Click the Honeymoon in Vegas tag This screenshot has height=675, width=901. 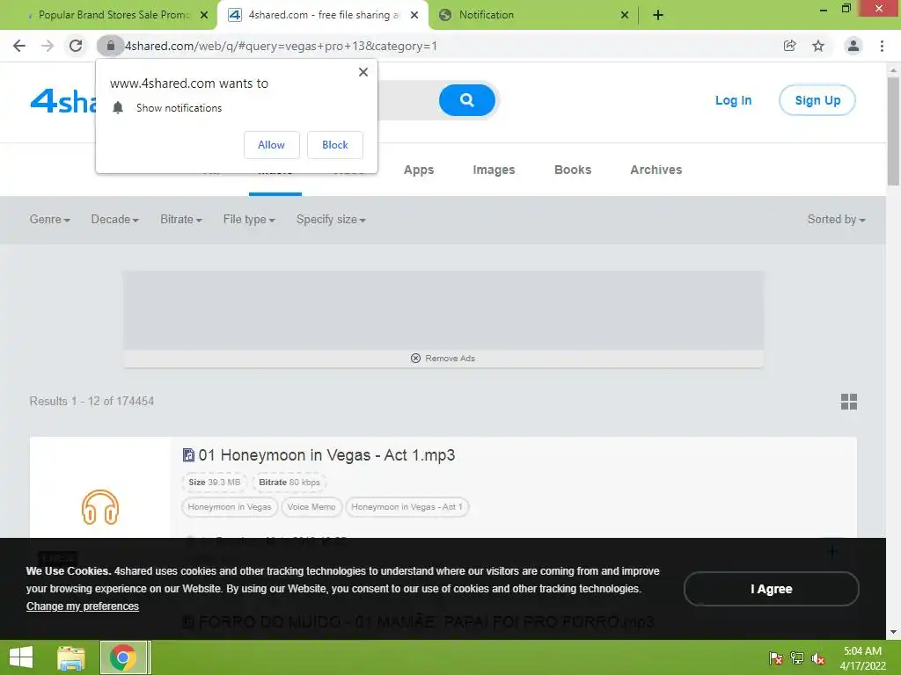pos(230,507)
